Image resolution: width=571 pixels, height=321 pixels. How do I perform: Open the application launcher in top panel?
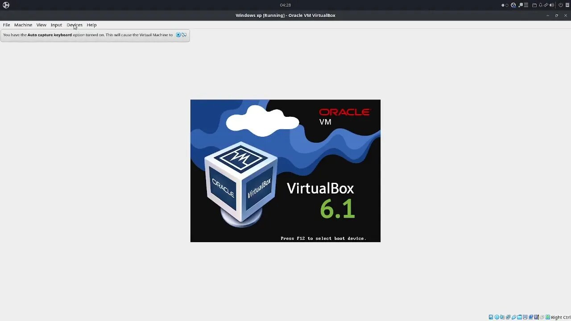click(x=6, y=5)
